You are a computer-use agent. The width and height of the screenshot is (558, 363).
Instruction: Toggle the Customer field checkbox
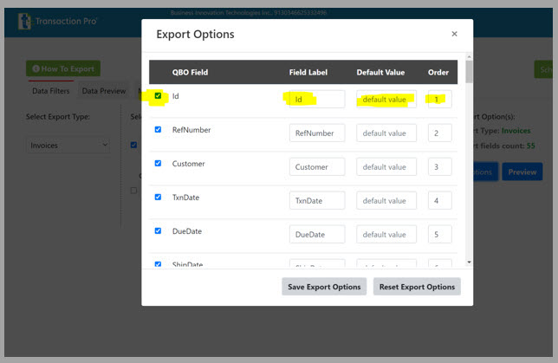tap(158, 164)
